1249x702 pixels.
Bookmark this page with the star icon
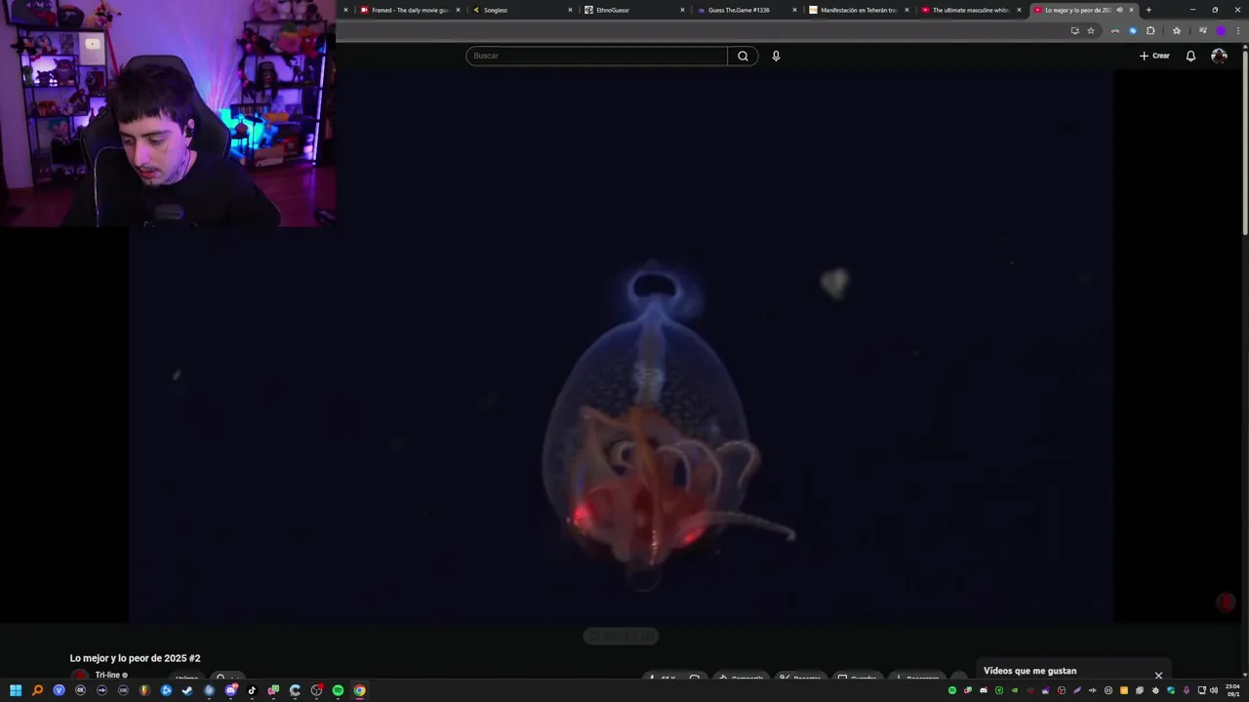click(1091, 30)
